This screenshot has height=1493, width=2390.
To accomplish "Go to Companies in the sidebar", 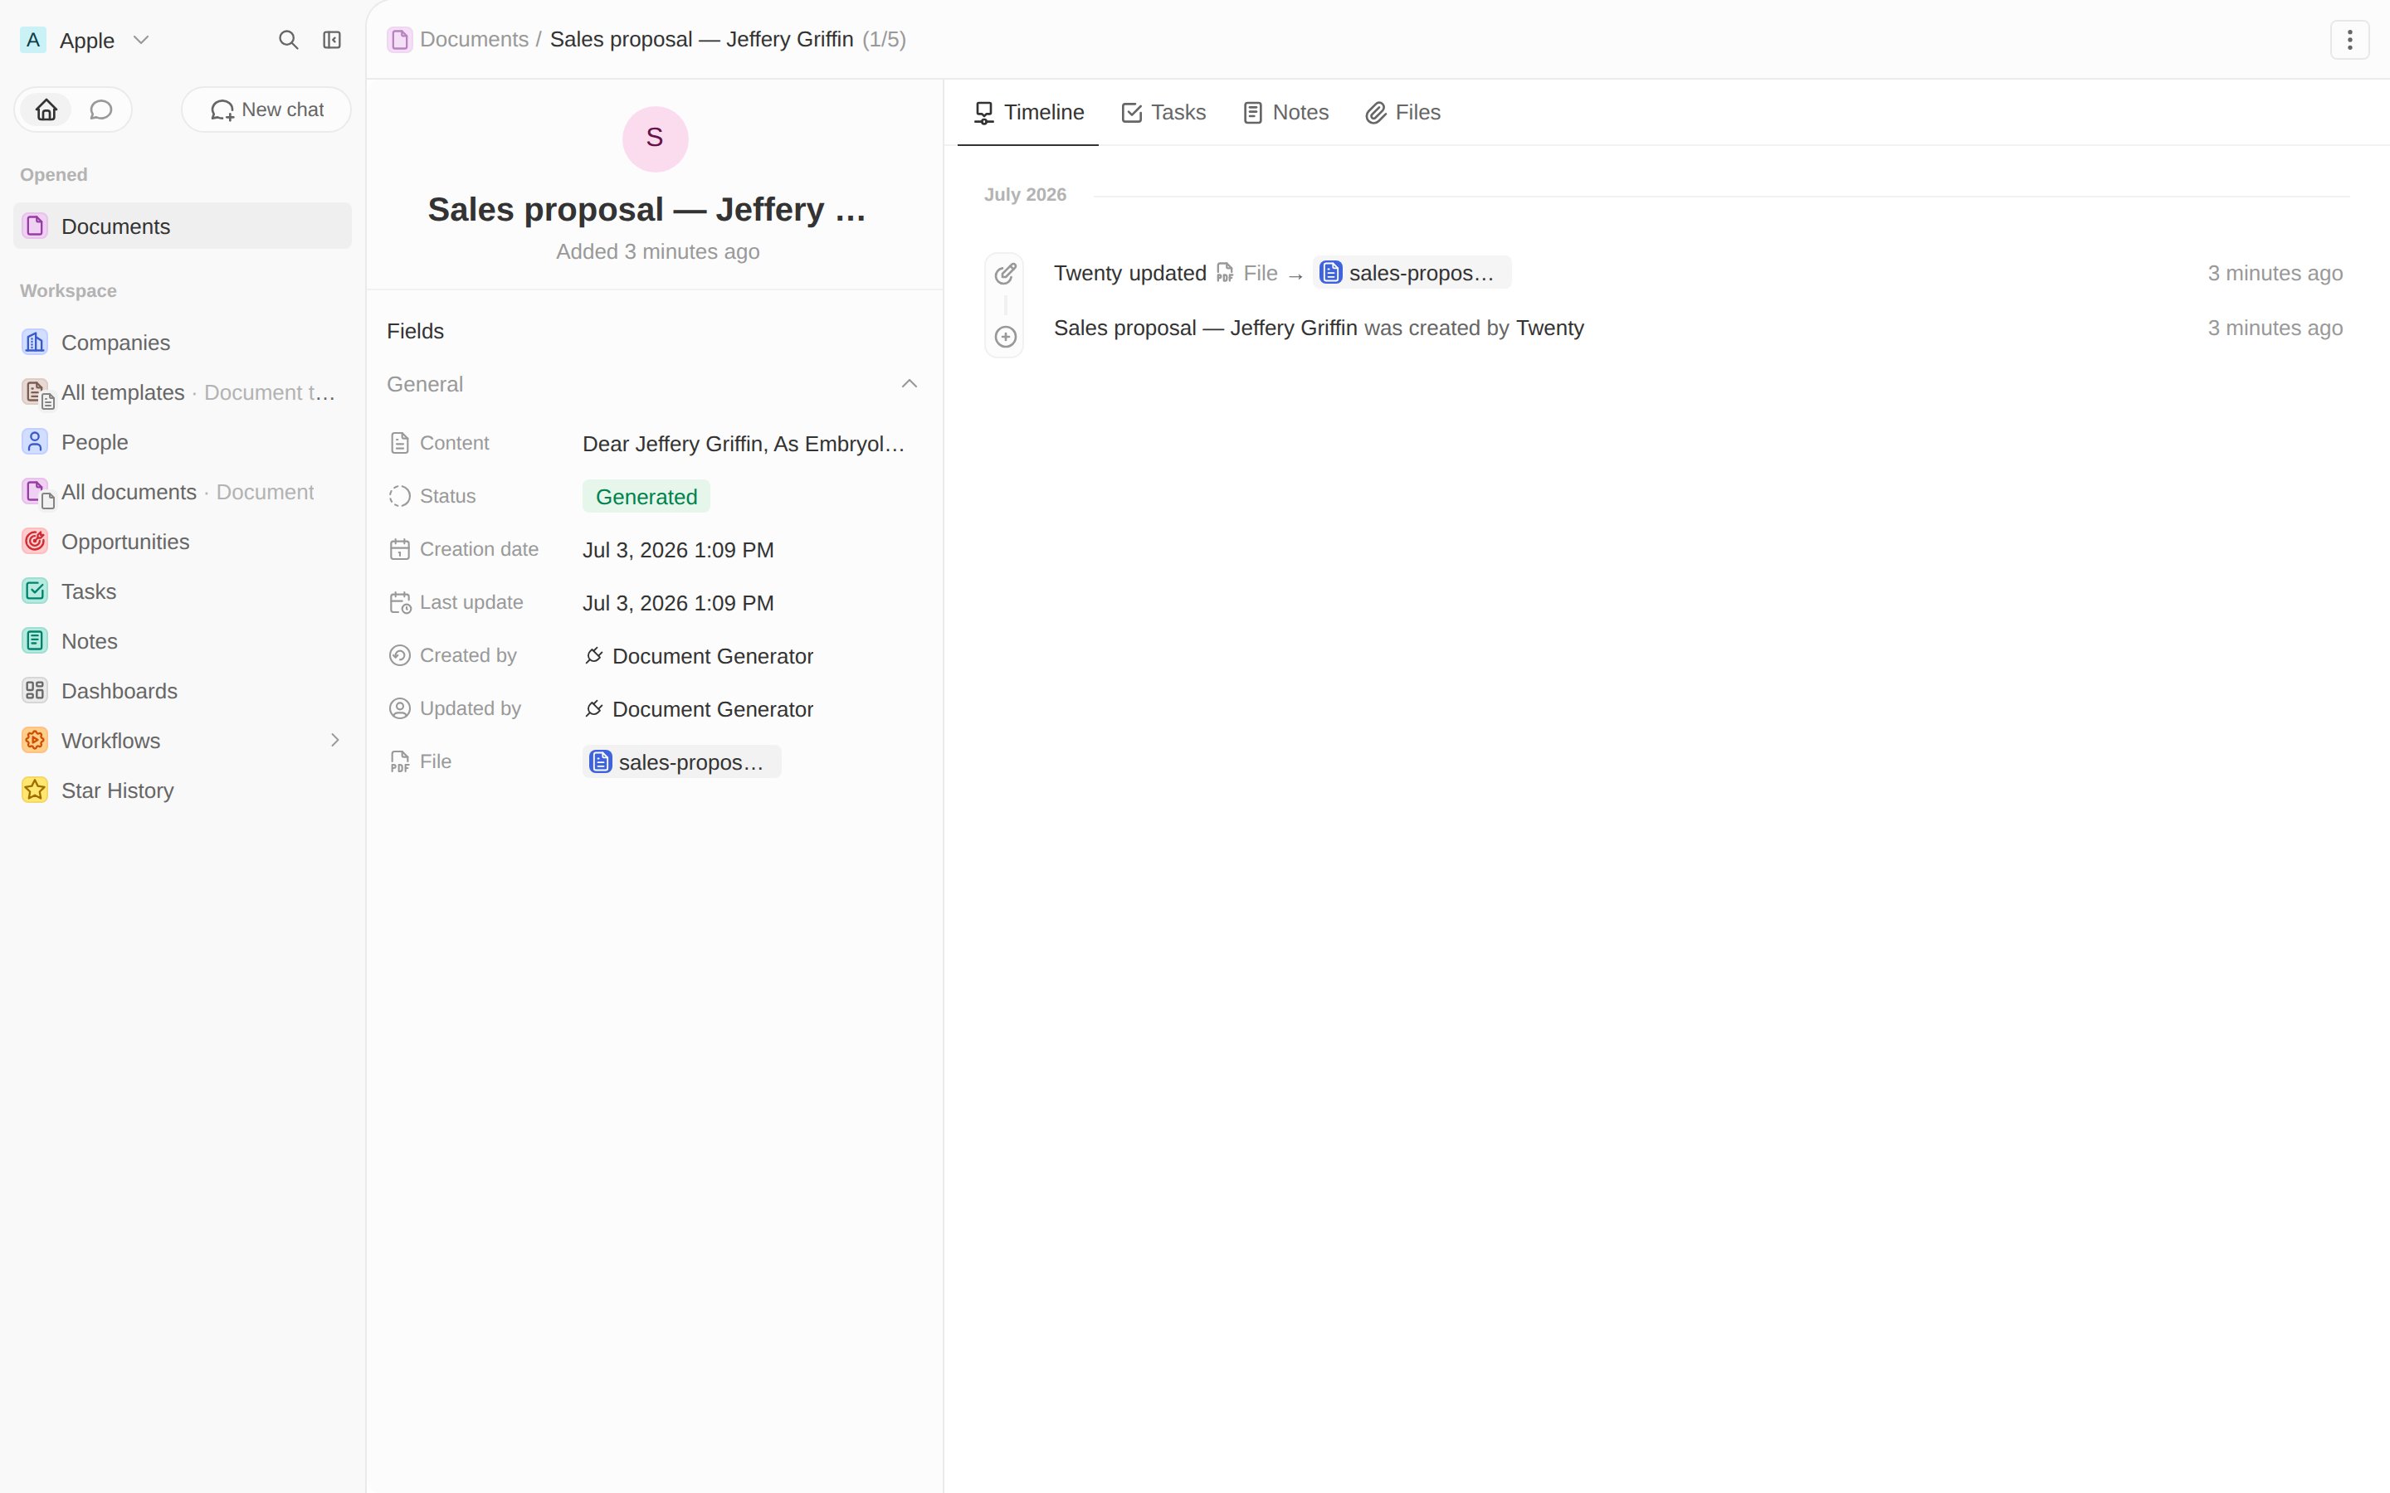I will [183, 343].
